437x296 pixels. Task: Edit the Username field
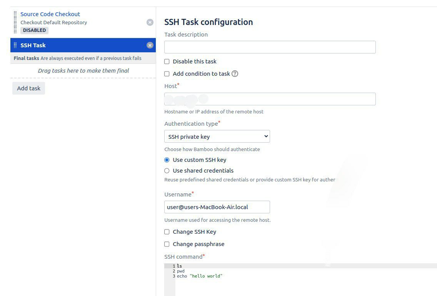pos(217,207)
